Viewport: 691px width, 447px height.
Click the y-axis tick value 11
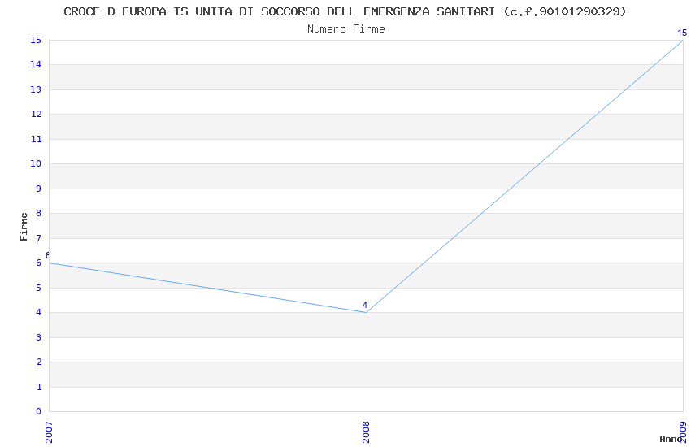(36, 139)
